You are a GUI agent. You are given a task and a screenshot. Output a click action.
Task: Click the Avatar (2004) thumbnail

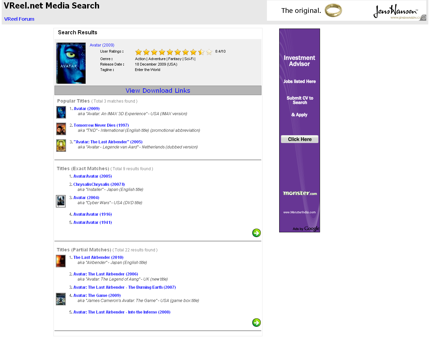pyautogui.click(x=61, y=201)
